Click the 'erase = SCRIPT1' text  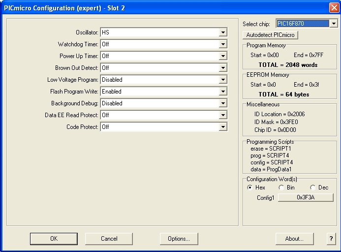(x=271, y=149)
